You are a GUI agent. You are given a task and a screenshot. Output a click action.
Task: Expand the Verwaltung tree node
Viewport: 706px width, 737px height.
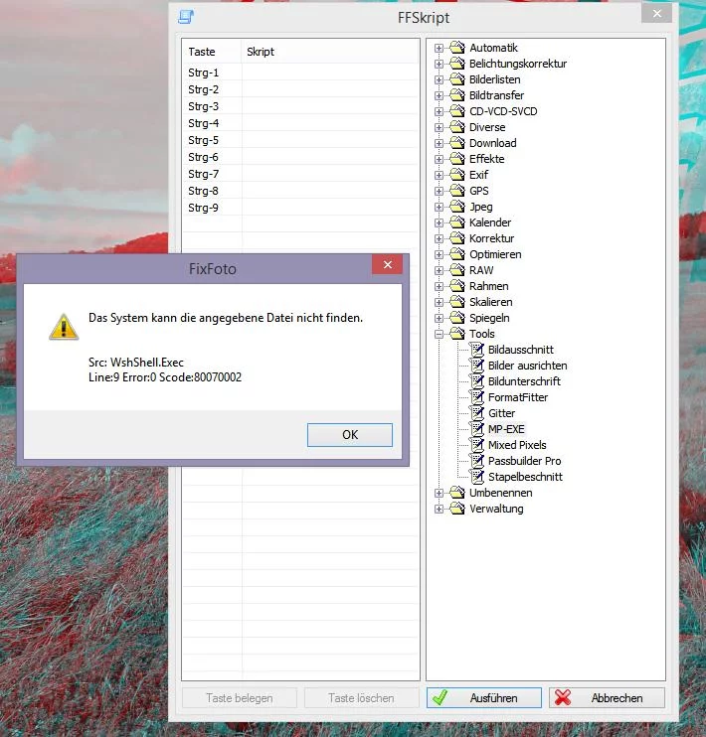click(439, 509)
